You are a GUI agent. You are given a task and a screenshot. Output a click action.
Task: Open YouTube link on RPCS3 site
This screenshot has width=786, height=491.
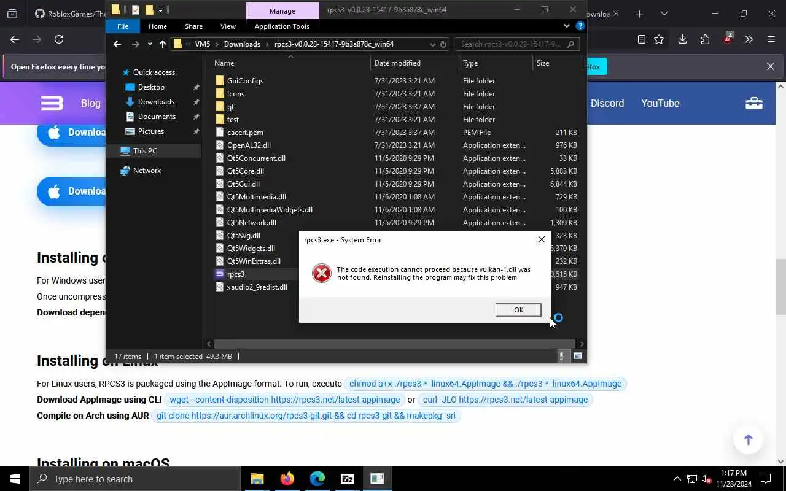[660, 103]
